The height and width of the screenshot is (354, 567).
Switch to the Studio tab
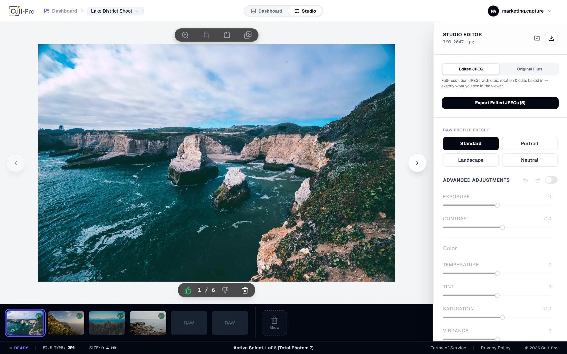coord(305,11)
